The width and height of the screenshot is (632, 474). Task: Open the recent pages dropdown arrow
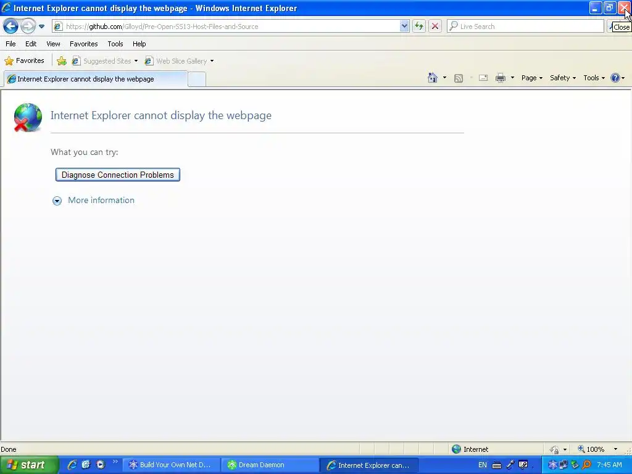click(x=41, y=27)
